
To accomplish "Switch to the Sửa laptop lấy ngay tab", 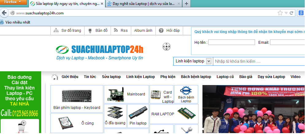I will coord(67,3).
